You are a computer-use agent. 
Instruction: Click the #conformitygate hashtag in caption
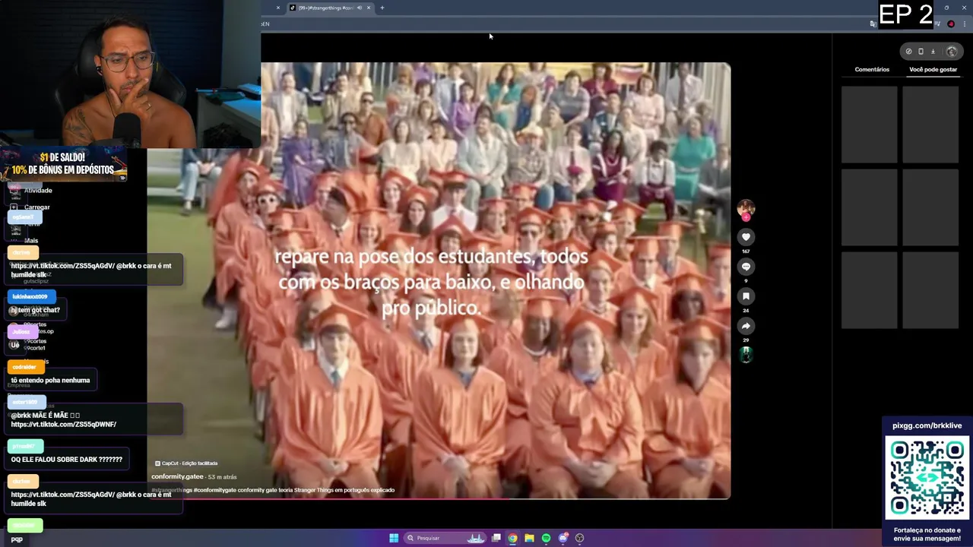(214, 490)
